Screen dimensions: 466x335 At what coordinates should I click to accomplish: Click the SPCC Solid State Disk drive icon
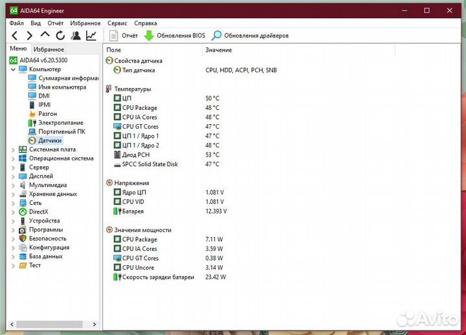pyautogui.click(x=117, y=164)
